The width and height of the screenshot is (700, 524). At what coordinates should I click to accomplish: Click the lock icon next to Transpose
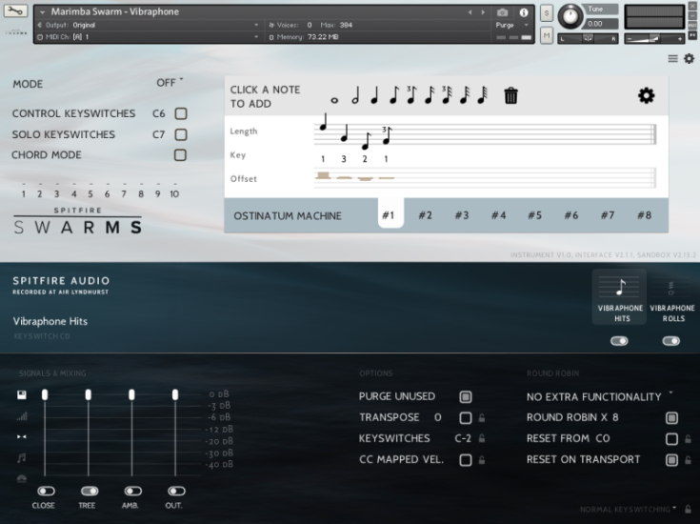pyautogui.click(x=482, y=417)
